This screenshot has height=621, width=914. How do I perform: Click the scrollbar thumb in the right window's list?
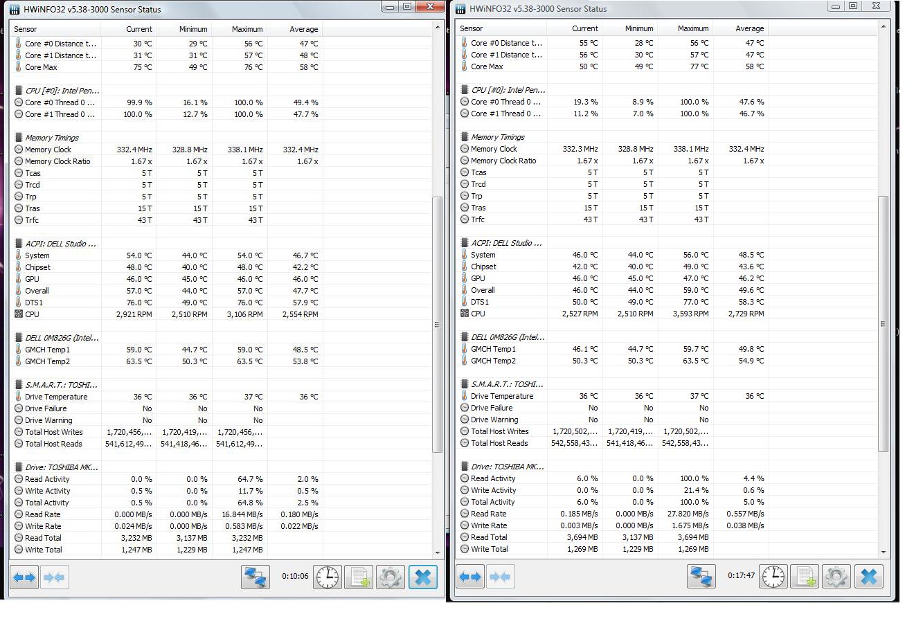(884, 323)
